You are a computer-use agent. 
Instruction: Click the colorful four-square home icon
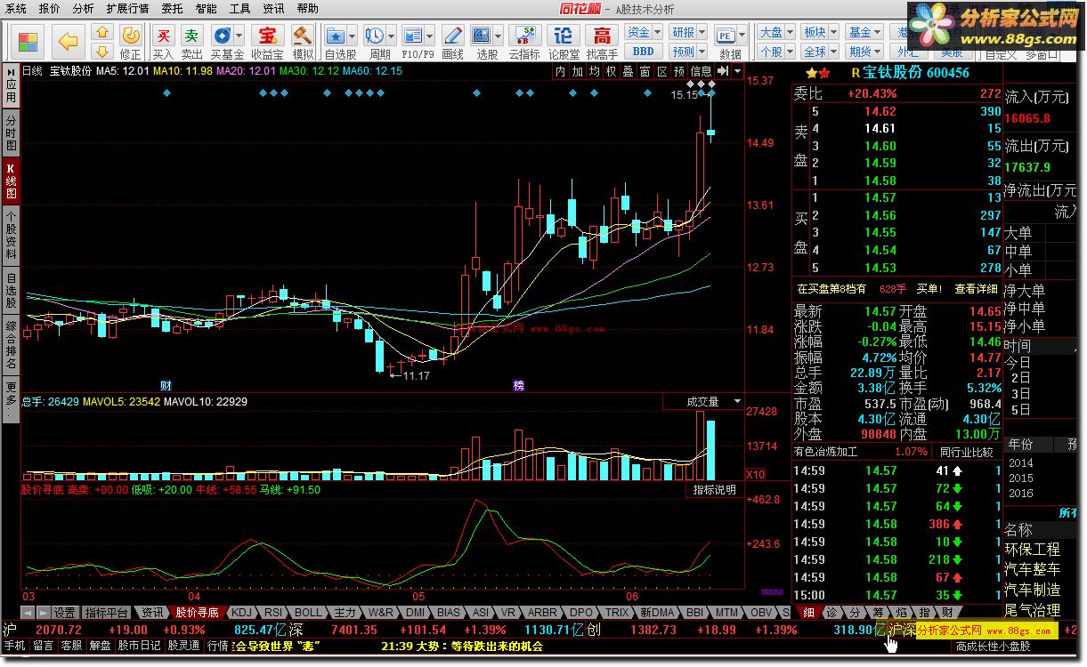point(28,41)
